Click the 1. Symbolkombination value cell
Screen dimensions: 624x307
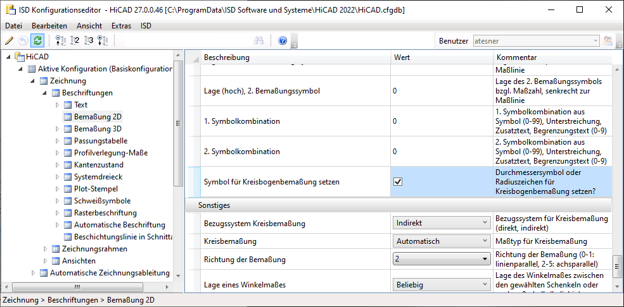(442, 121)
